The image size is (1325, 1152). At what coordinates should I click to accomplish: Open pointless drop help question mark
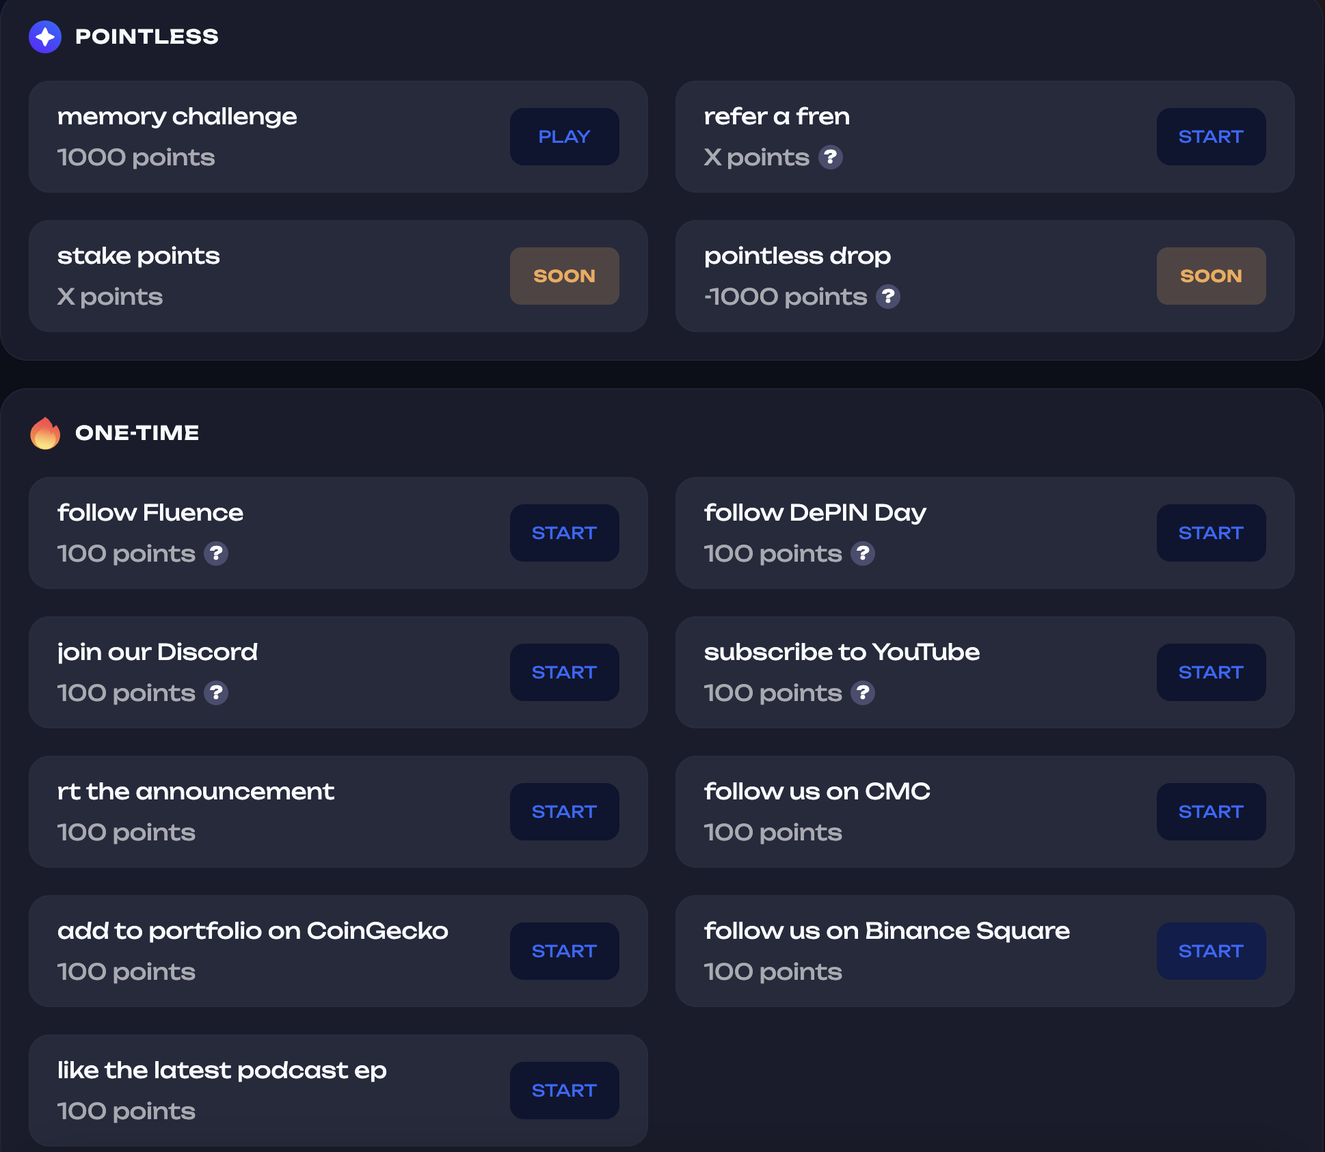[888, 297]
